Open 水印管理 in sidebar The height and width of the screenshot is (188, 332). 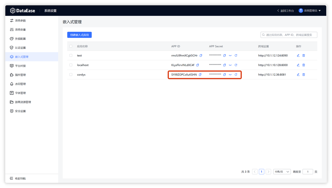[32, 84]
